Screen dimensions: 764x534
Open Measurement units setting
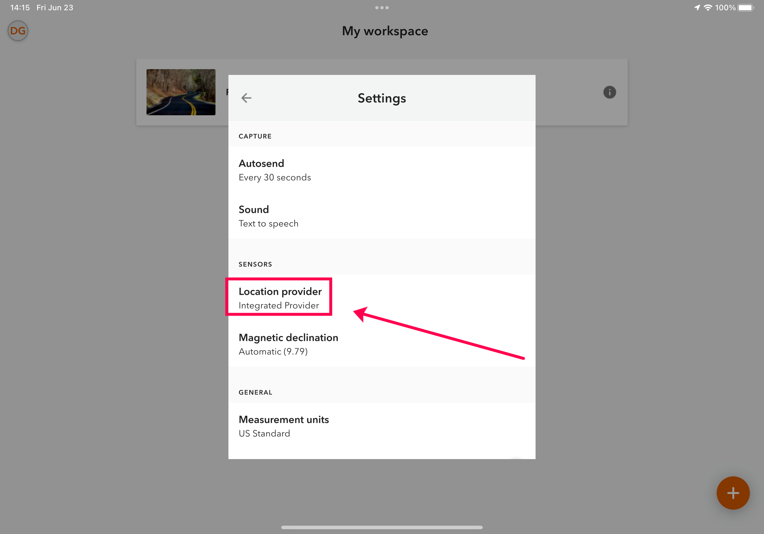(x=381, y=426)
